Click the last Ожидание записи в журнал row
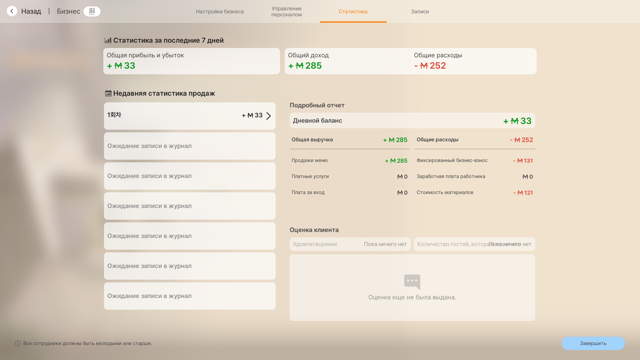Image resolution: width=640 pixels, height=360 pixels. [190, 296]
